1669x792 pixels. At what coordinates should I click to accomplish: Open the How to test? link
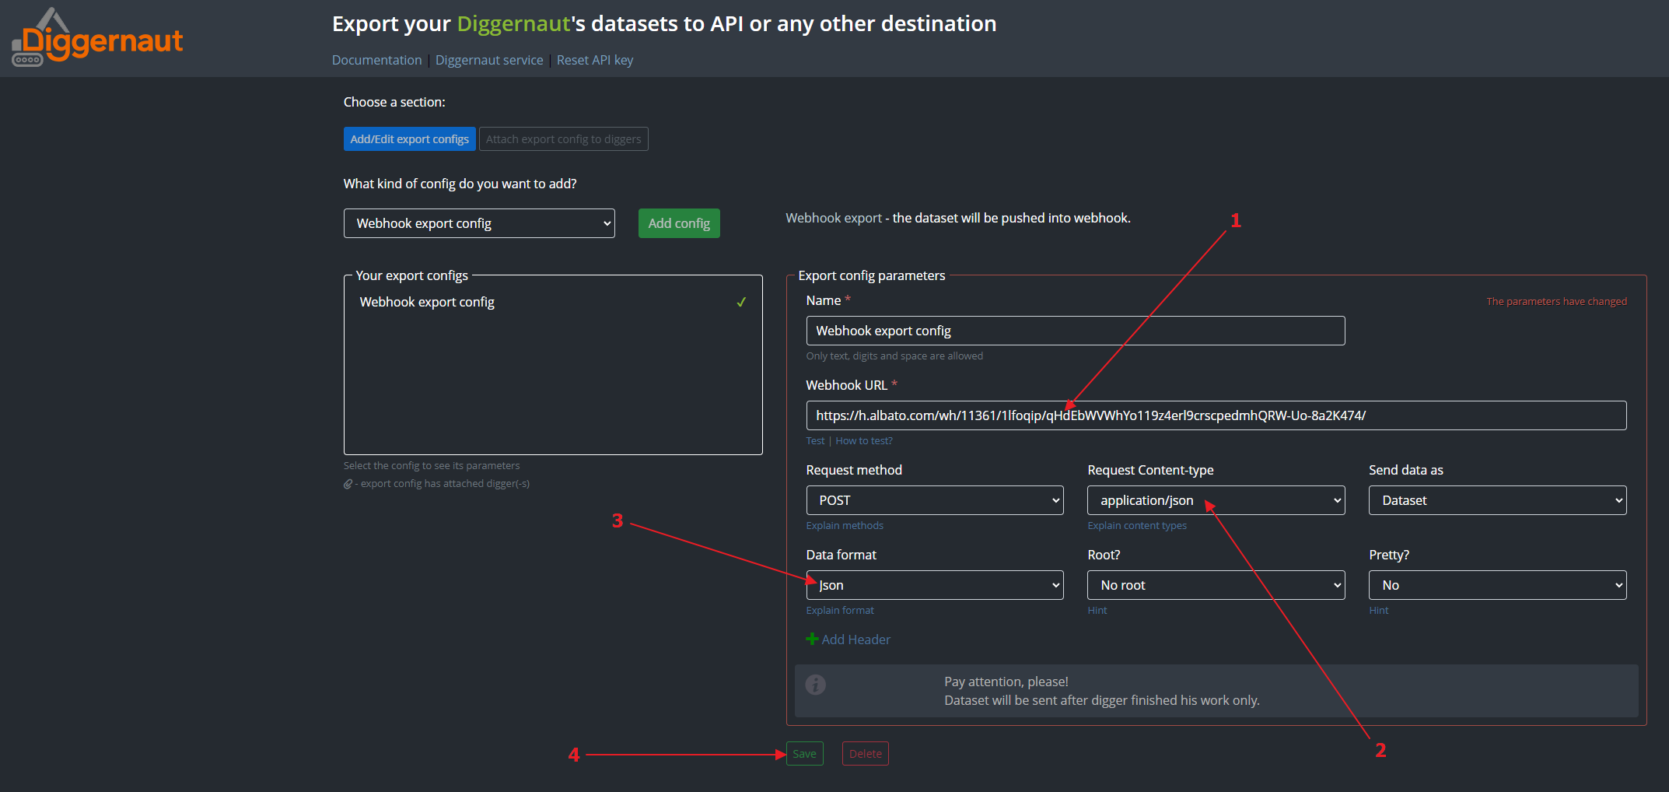click(864, 440)
